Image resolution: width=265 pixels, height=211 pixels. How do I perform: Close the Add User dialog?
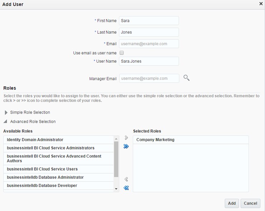261,4
